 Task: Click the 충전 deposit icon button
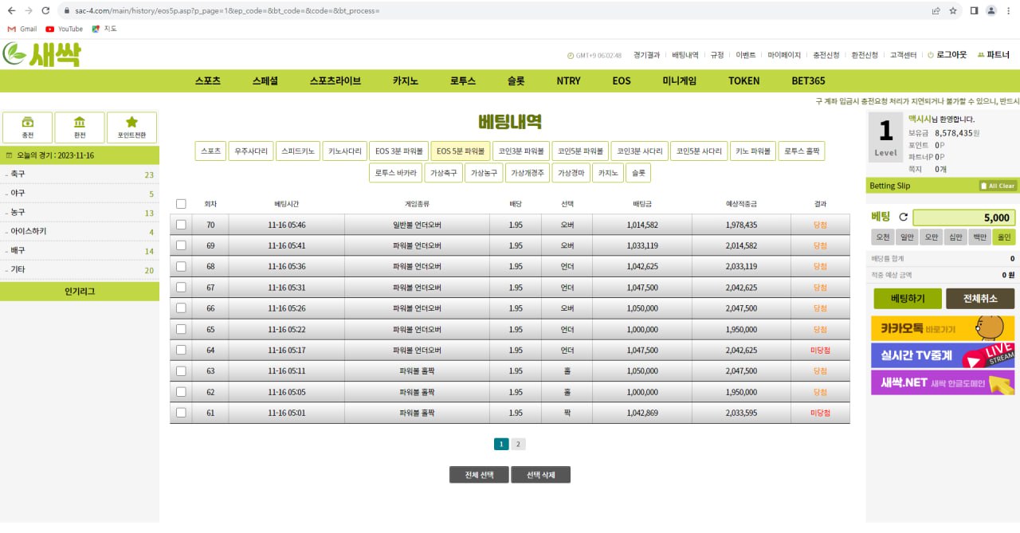(28, 127)
